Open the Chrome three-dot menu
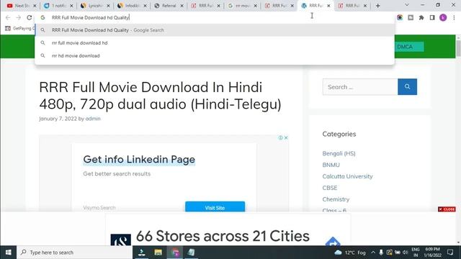 click(x=454, y=17)
